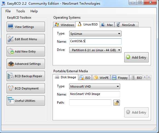Viewport: 159px width, 133px height.
Task: Click the Tux penguin icon on Linux/BSD tab
Action: [80, 24]
